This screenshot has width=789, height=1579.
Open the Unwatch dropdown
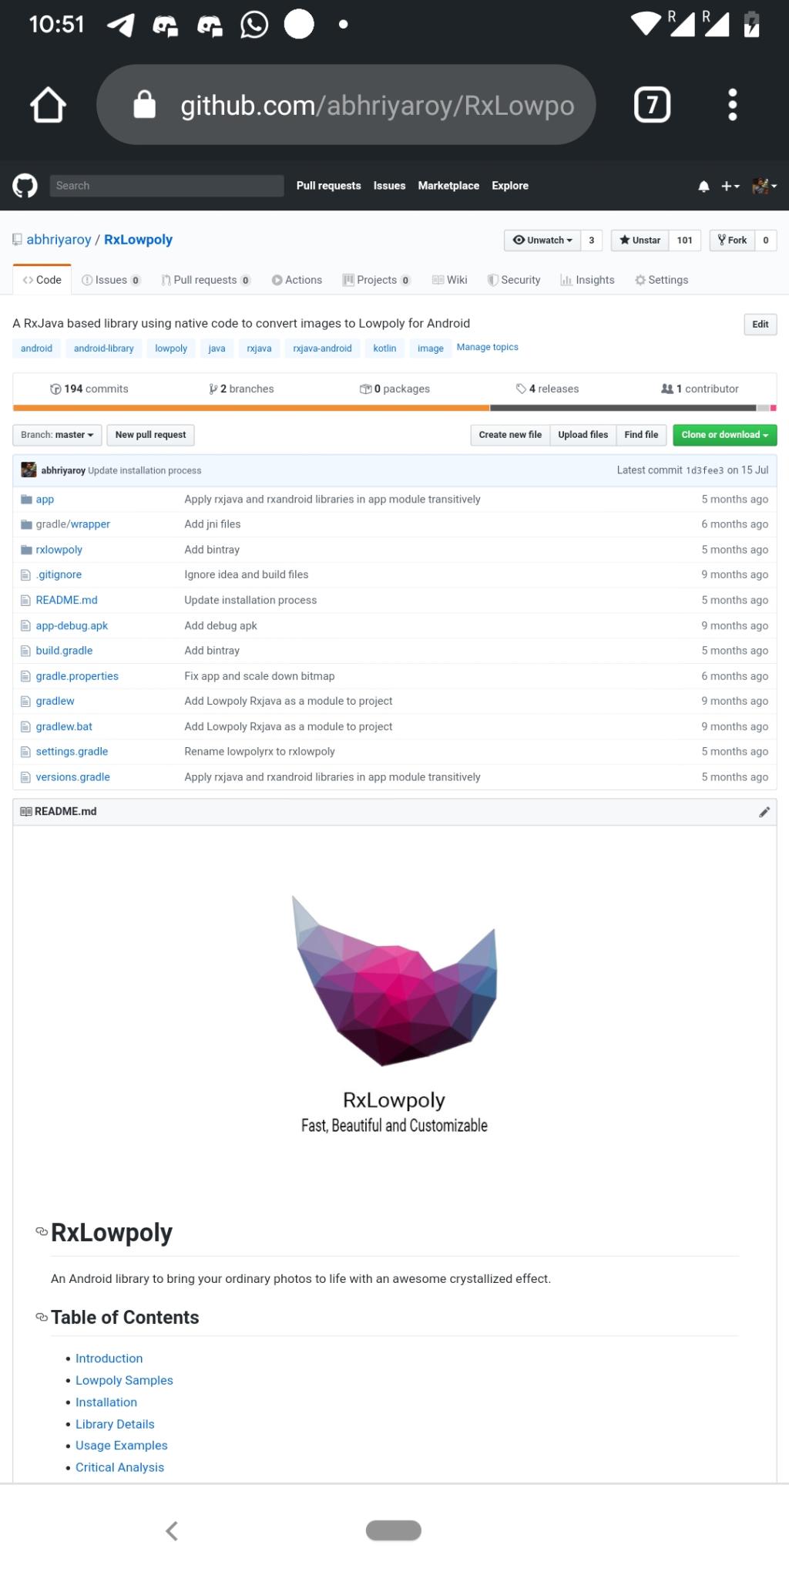coord(542,241)
